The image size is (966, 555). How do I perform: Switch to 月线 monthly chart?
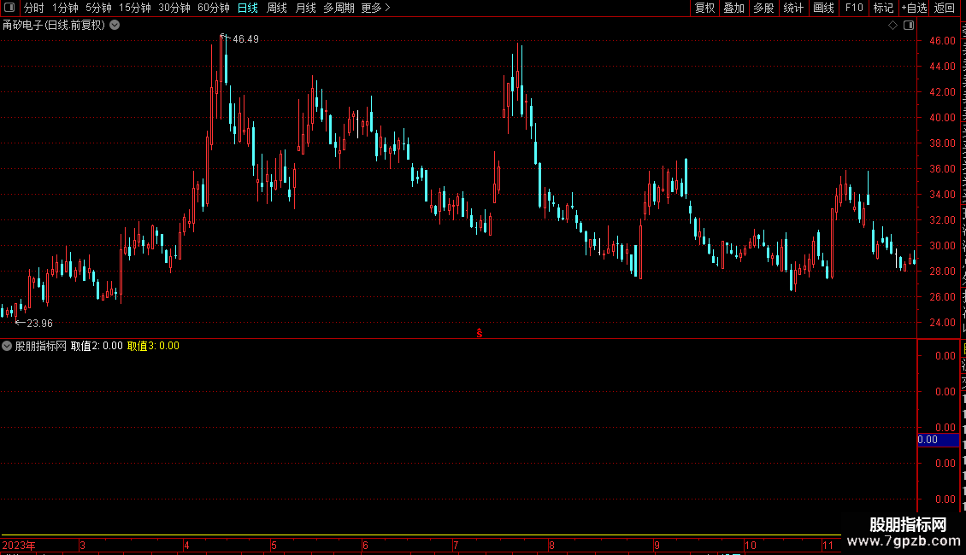(305, 8)
